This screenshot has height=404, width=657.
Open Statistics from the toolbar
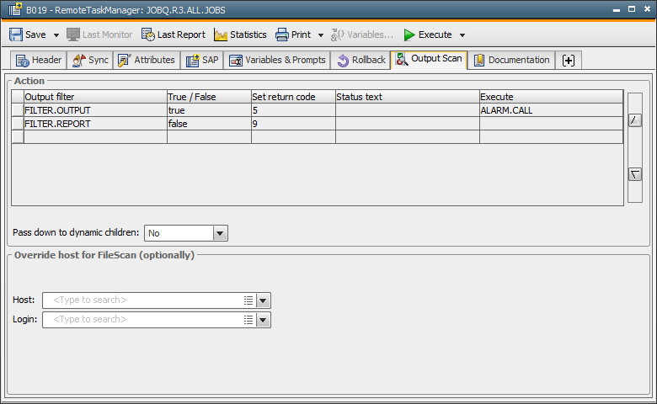(240, 35)
